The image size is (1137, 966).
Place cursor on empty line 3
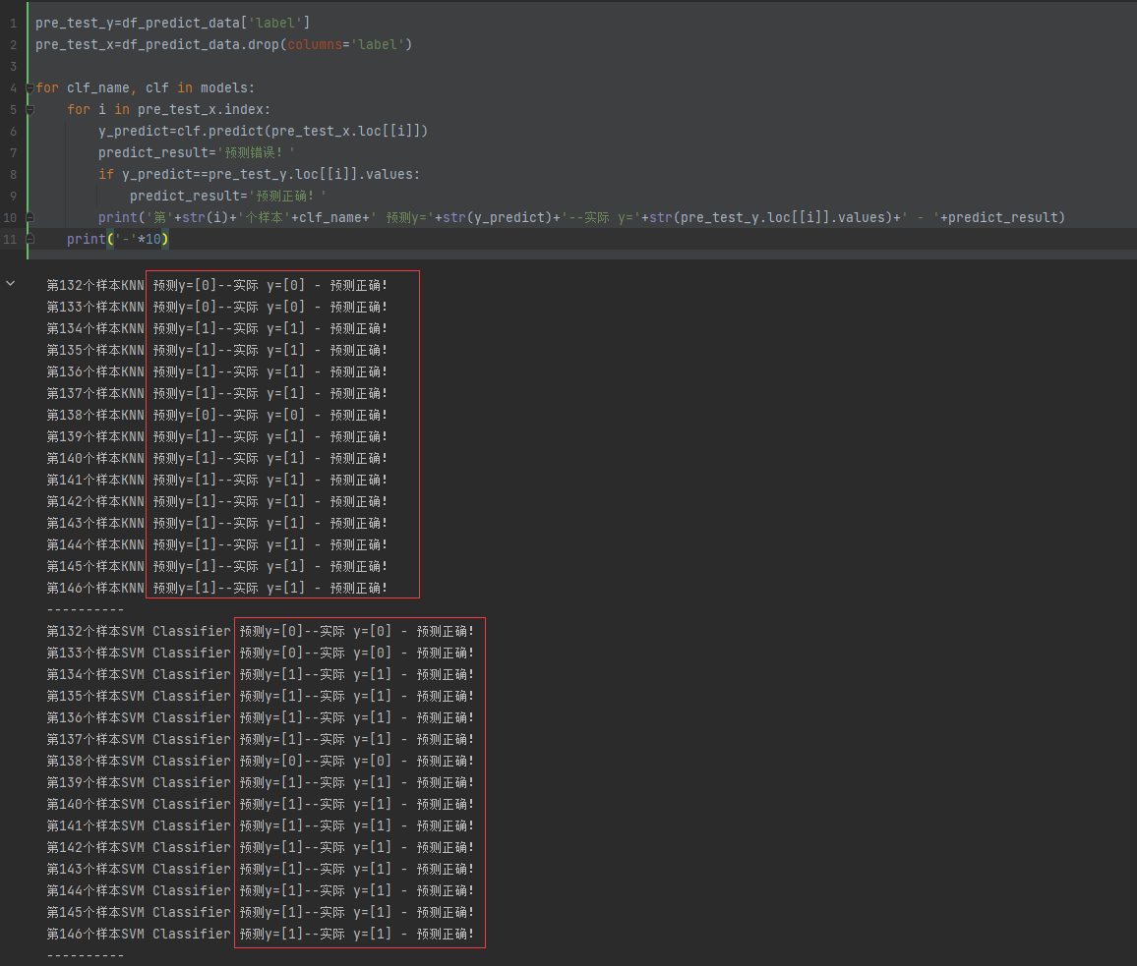coord(197,67)
